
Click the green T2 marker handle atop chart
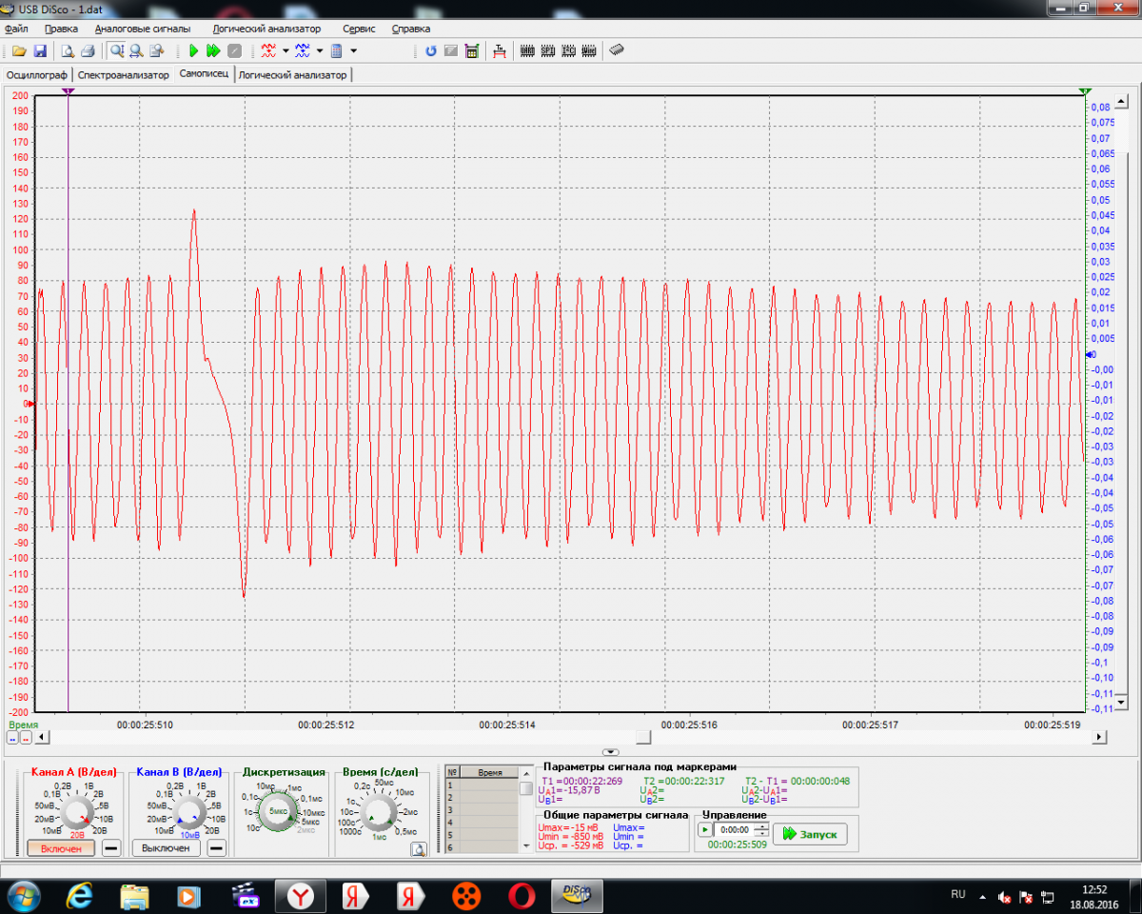coord(1085,91)
